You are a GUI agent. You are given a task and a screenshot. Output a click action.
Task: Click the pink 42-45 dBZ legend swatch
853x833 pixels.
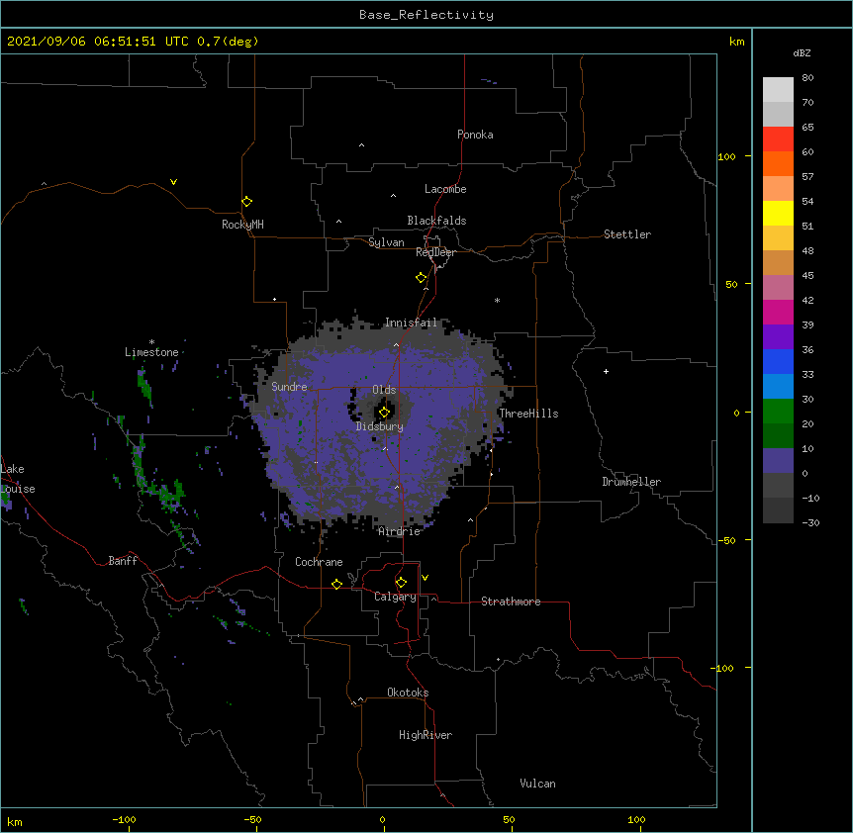click(x=778, y=287)
